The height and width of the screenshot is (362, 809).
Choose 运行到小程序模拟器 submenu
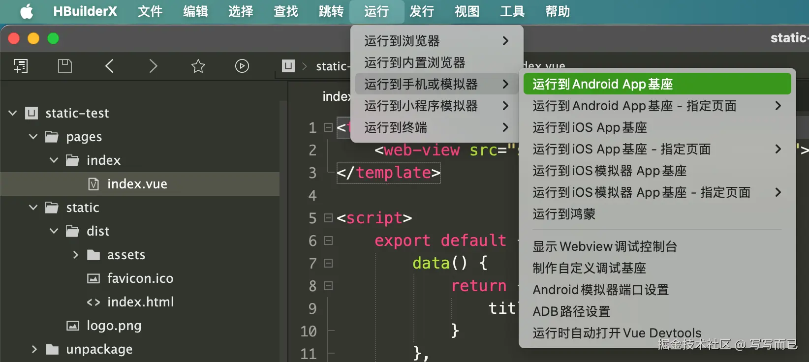click(436, 106)
